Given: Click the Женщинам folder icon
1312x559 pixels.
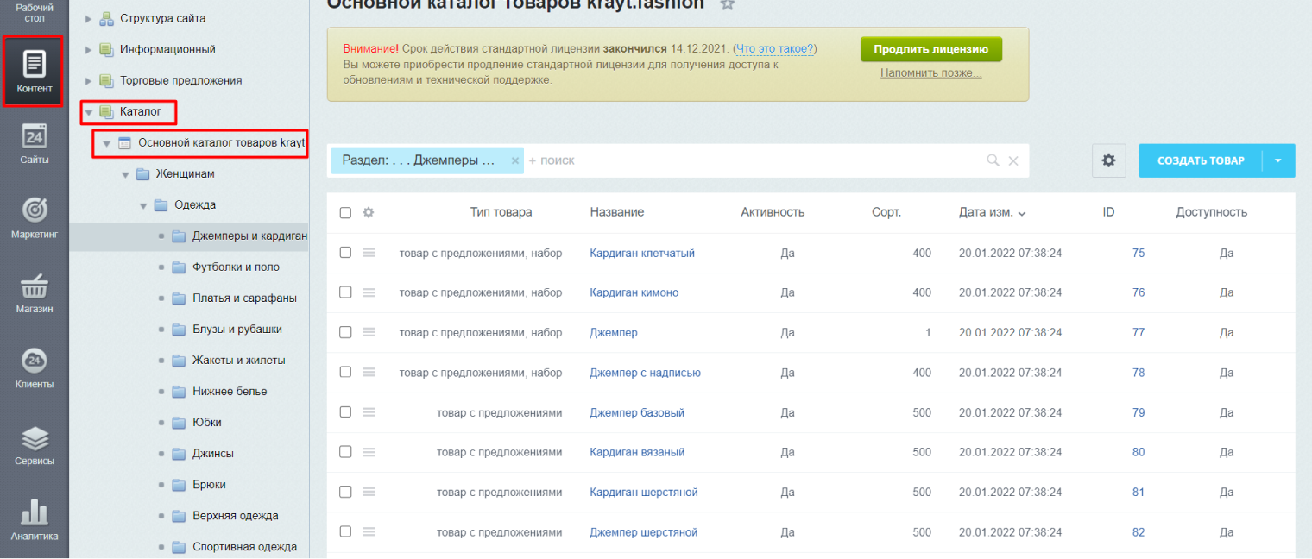Looking at the screenshot, I should click(x=143, y=174).
